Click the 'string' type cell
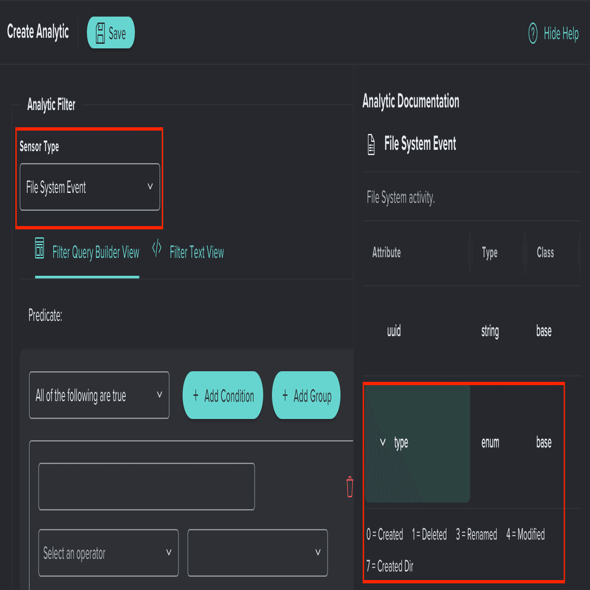The image size is (590, 590). click(x=490, y=331)
